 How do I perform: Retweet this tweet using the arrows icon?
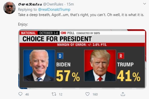pos(54,94)
